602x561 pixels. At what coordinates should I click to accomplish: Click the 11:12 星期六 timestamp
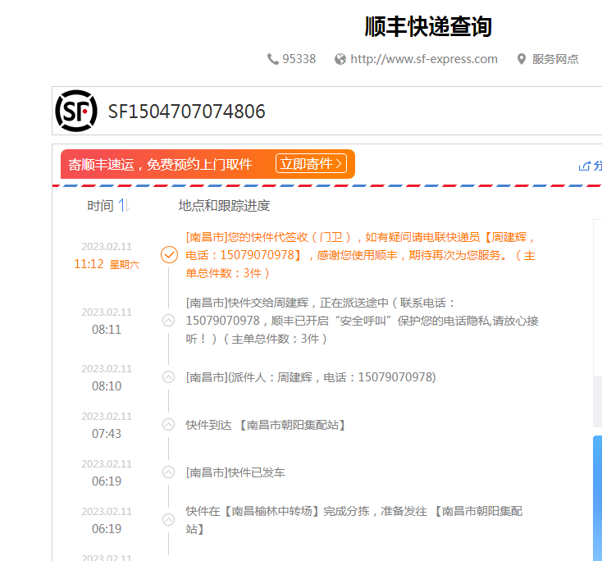point(107,264)
